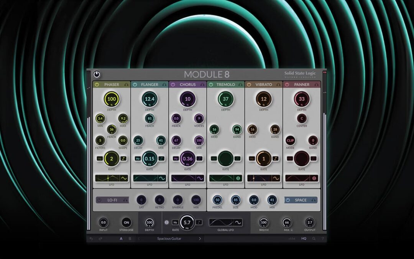Viewport: 414px width, 259px height.
Task: Switch Vibrato rate to Hz mode
Action: pyautogui.click(x=252, y=158)
